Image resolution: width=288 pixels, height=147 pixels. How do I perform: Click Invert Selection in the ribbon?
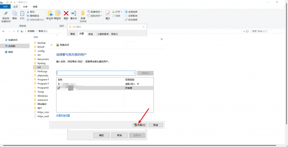[x=131, y=20]
